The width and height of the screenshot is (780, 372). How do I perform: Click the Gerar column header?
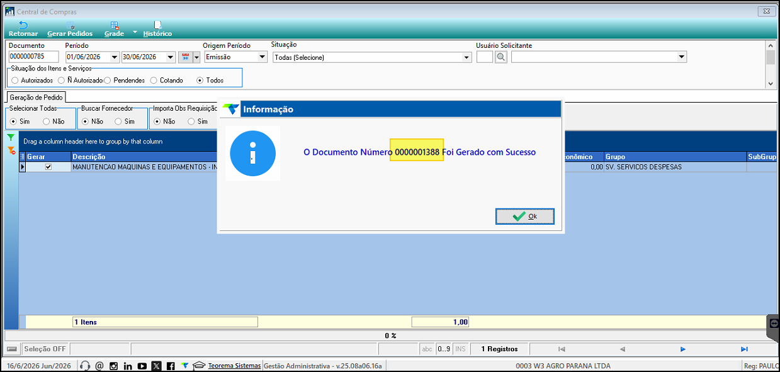coord(49,157)
